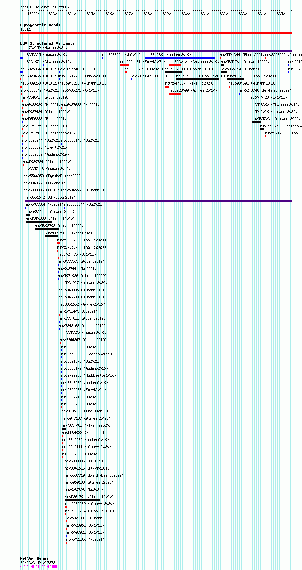Open the nsv6086274 (Wu2021) variant
Screen dimensions: 302x570
[x=121, y=55]
